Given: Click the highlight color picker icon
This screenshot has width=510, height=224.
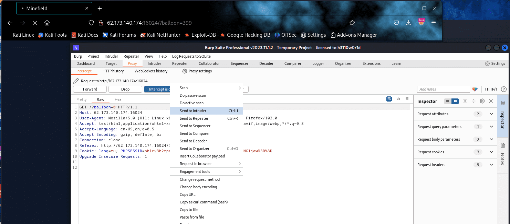Looking at the screenshot, I should (x=475, y=89).
